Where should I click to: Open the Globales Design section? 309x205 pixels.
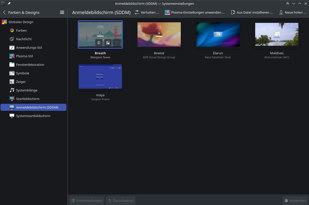point(33,22)
